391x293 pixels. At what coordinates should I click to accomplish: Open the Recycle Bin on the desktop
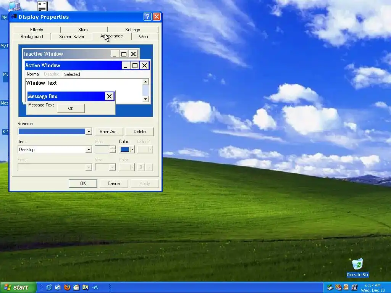click(357, 268)
